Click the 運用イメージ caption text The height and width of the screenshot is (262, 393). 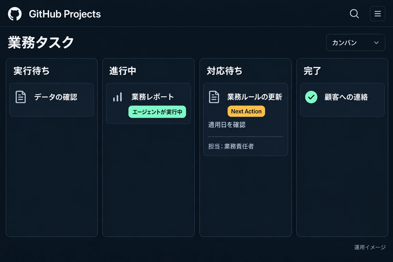[370, 247]
